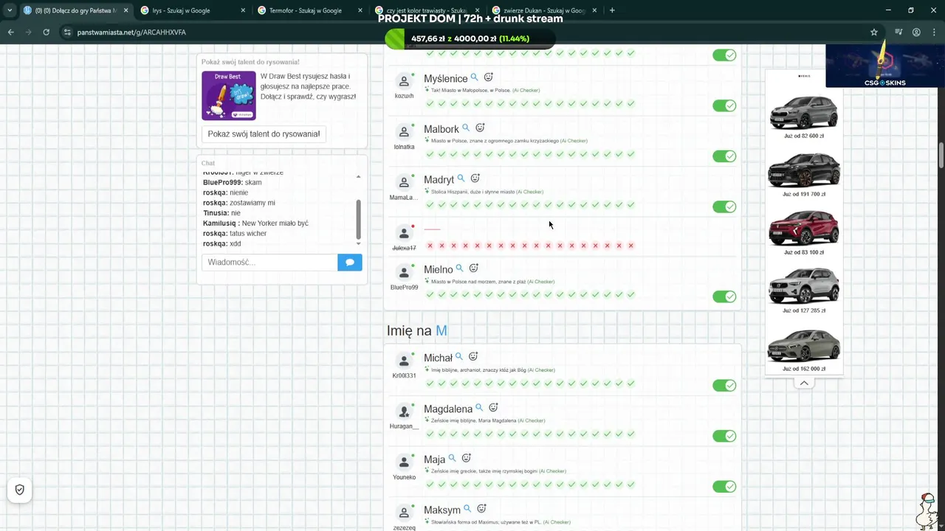Click the chat scrollbar thumb
The width and height of the screenshot is (945, 531).
click(x=359, y=218)
